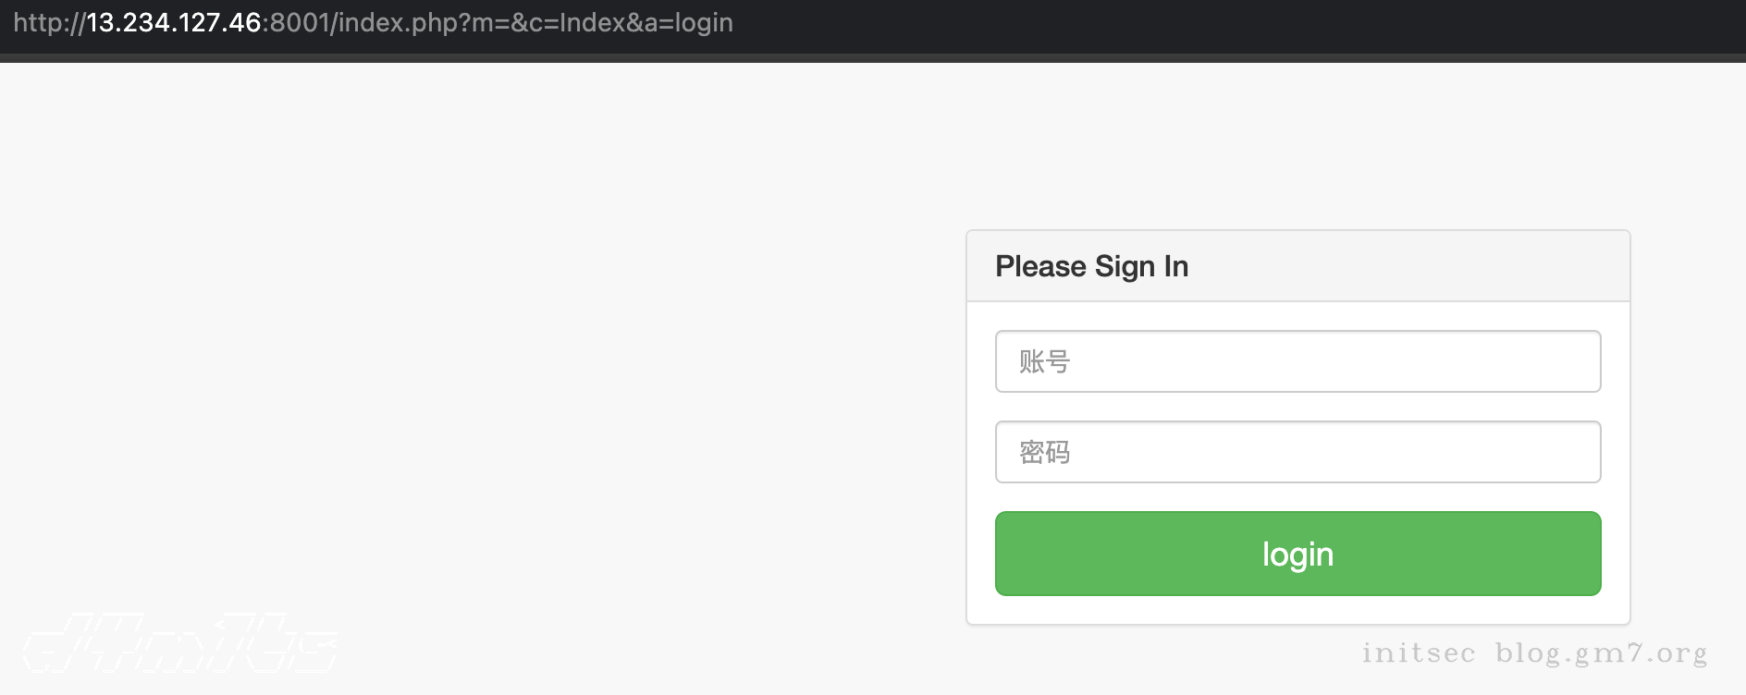Focus the 密码 password input field
The height and width of the screenshot is (695, 1746).
[1297, 452]
